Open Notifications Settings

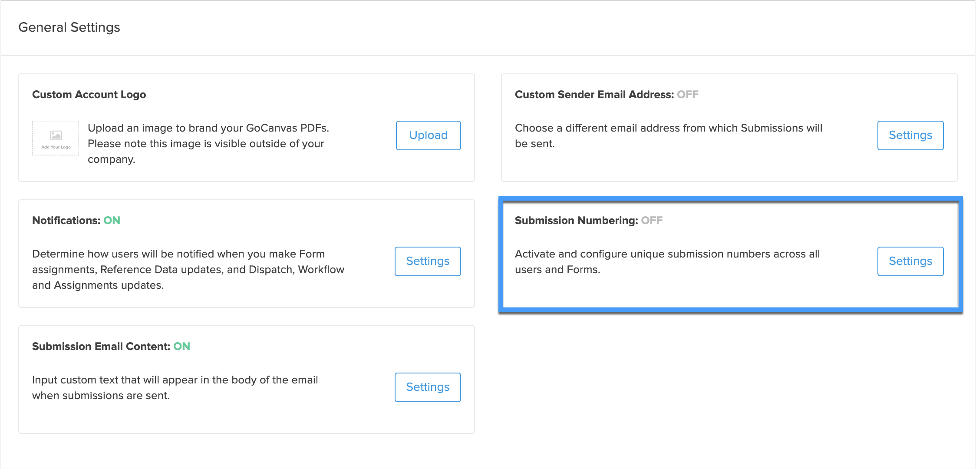pyautogui.click(x=428, y=261)
